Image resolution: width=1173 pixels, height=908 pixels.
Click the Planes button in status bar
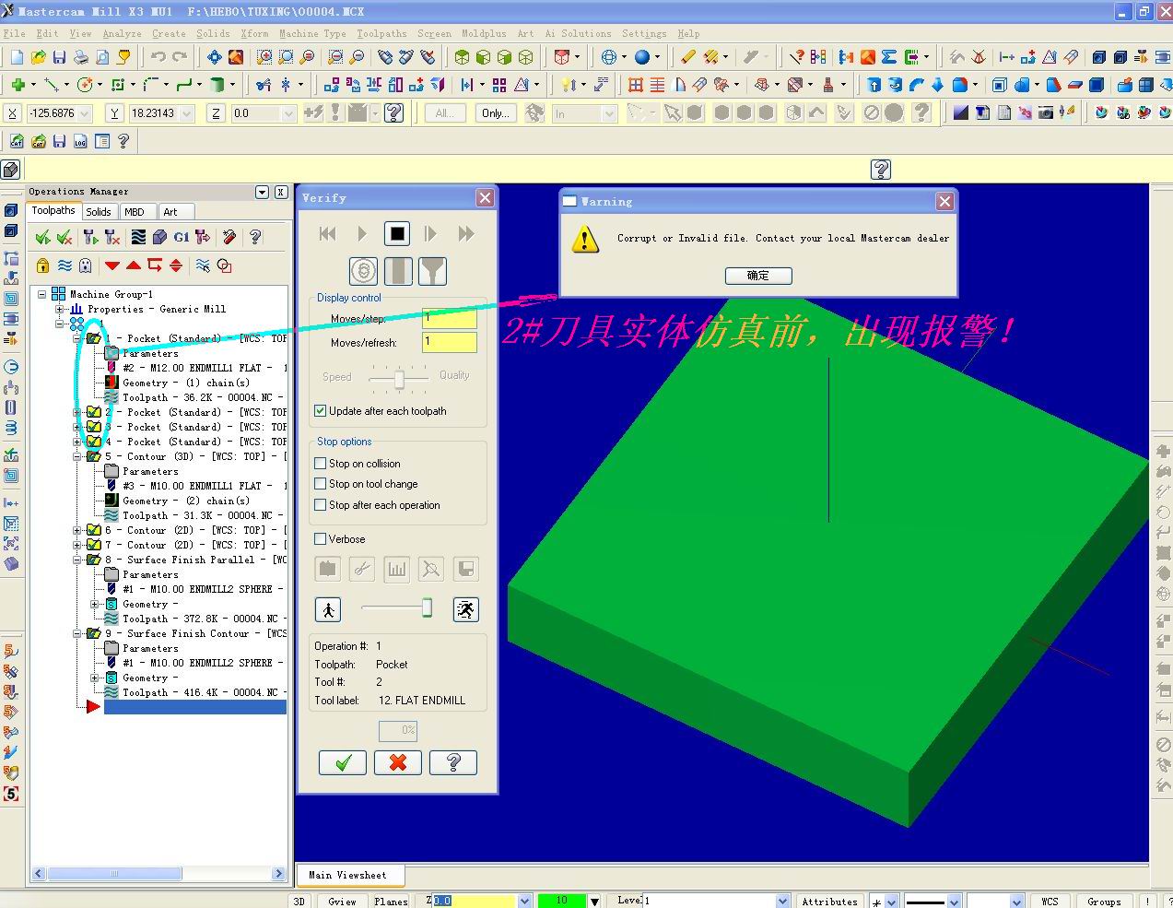tap(391, 901)
